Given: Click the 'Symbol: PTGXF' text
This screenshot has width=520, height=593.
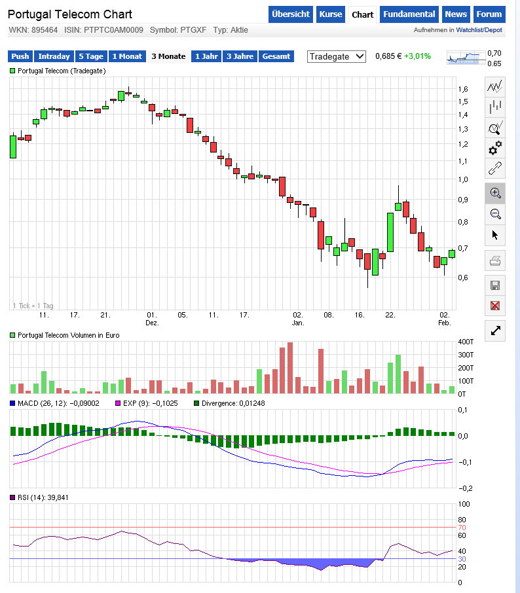Looking at the screenshot, I should 178,30.
